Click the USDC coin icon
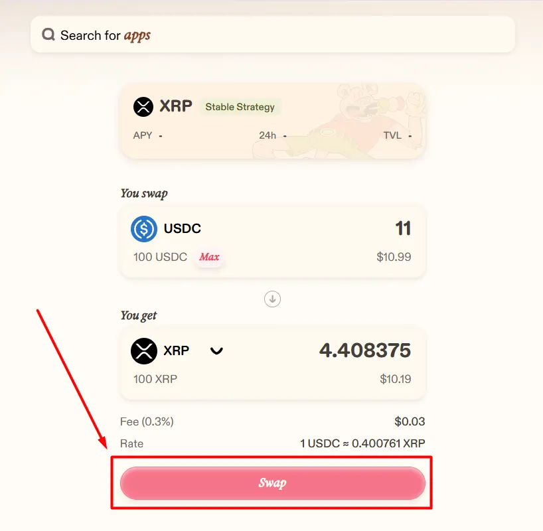The height and width of the screenshot is (531, 543). tap(144, 228)
